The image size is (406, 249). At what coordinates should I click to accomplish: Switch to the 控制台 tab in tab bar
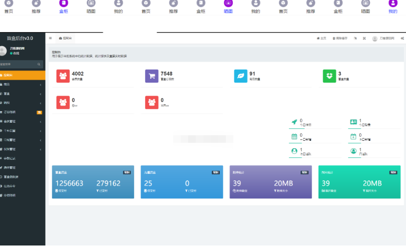pyautogui.click(x=66, y=38)
